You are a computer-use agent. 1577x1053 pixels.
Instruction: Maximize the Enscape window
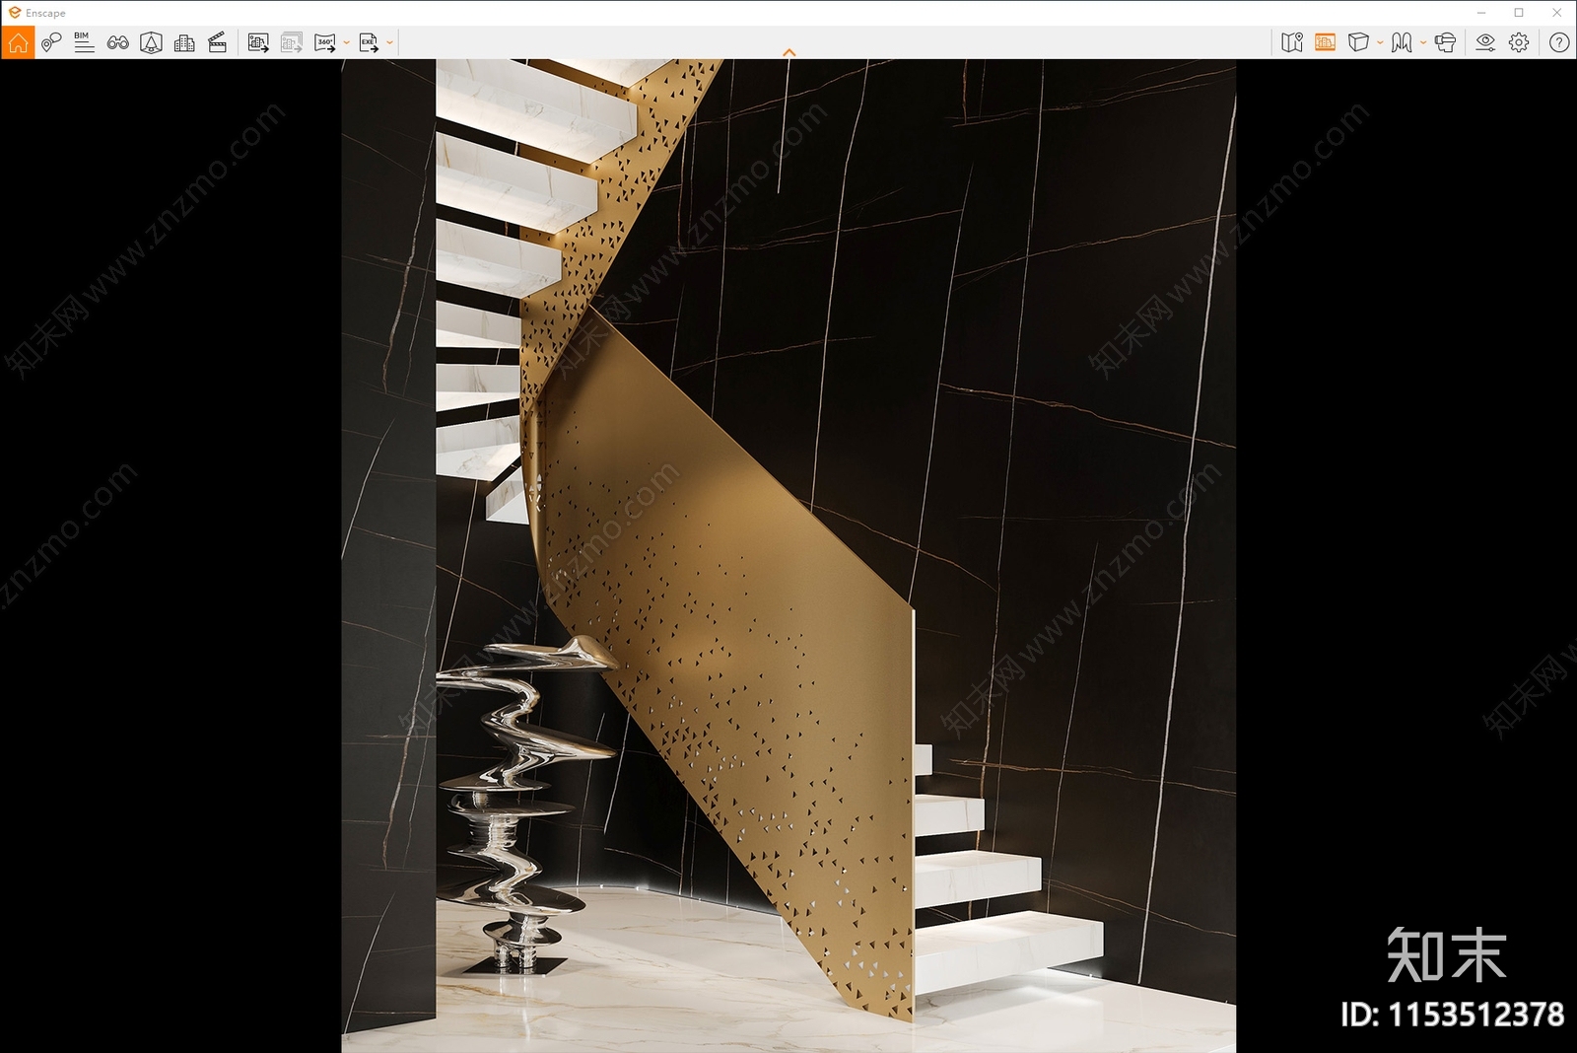click(1519, 13)
